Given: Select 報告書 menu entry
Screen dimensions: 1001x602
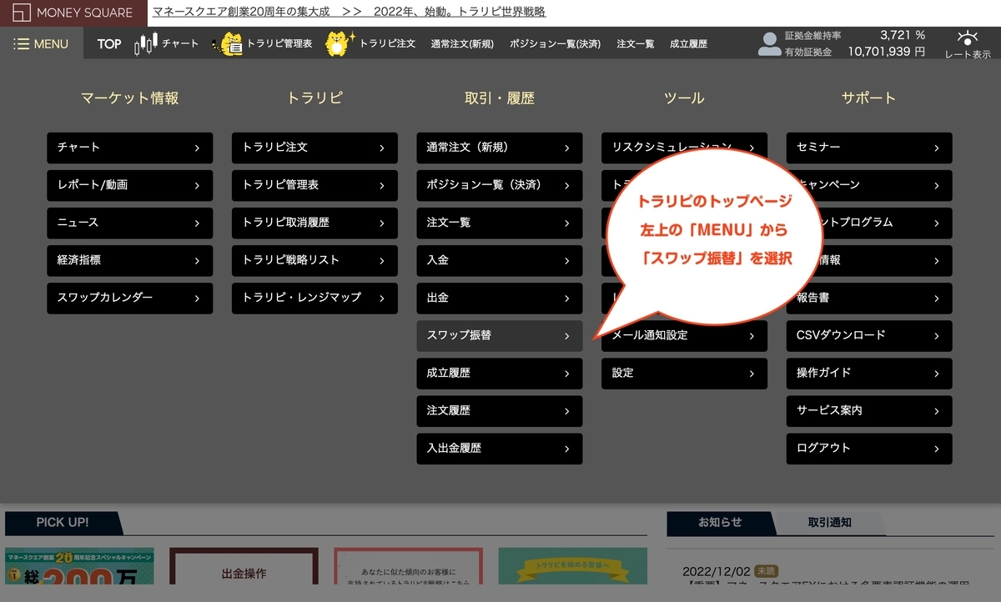Looking at the screenshot, I should (869, 298).
